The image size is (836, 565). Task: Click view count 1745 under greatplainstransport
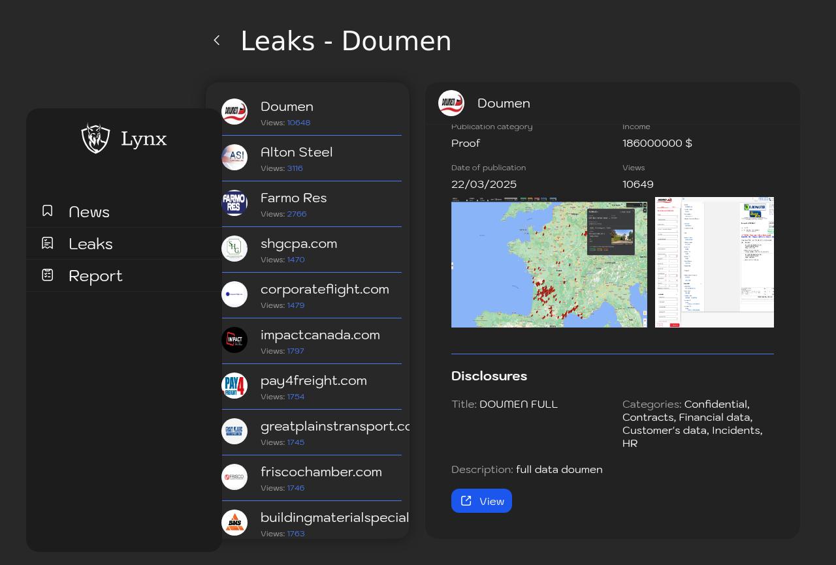point(296,442)
